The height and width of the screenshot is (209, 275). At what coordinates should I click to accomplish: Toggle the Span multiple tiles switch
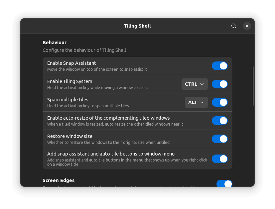pos(219,102)
